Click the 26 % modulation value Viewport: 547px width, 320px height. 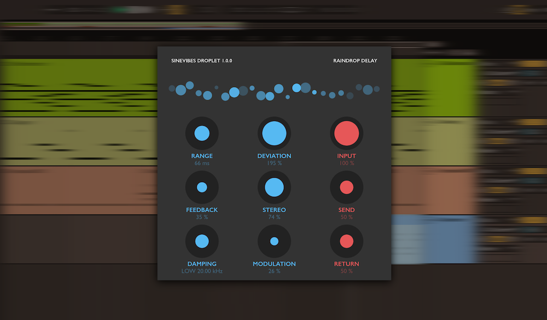(x=274, y=271)
